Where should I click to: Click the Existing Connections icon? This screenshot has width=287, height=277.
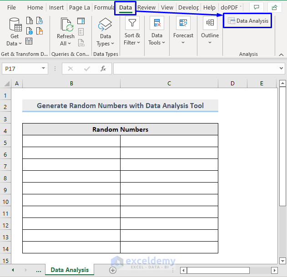[x=40, y=31]
